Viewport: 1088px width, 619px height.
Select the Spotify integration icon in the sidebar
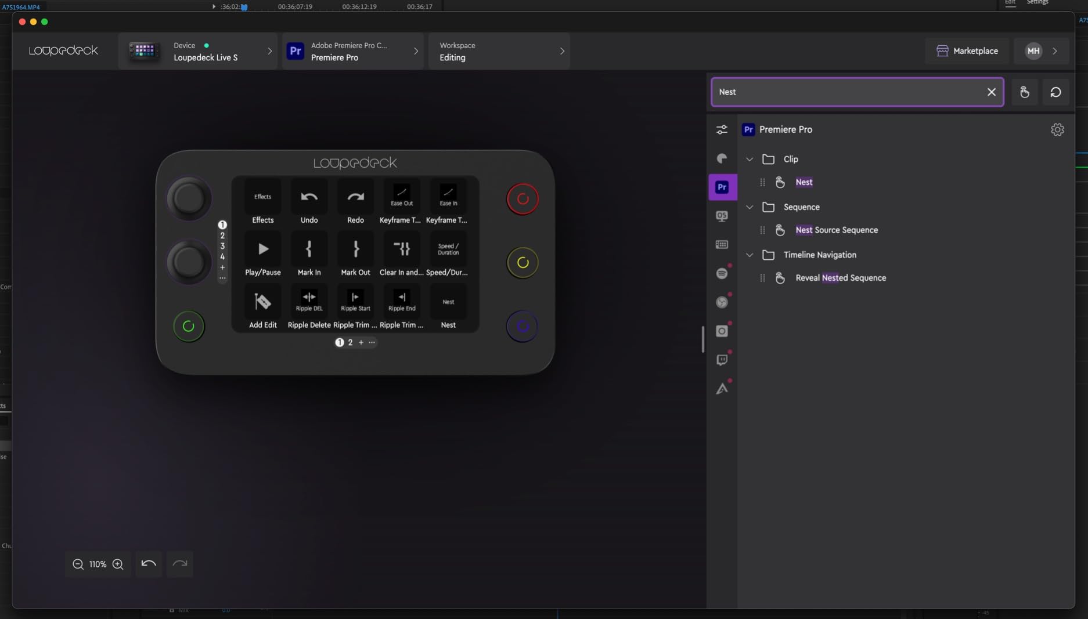722,273
